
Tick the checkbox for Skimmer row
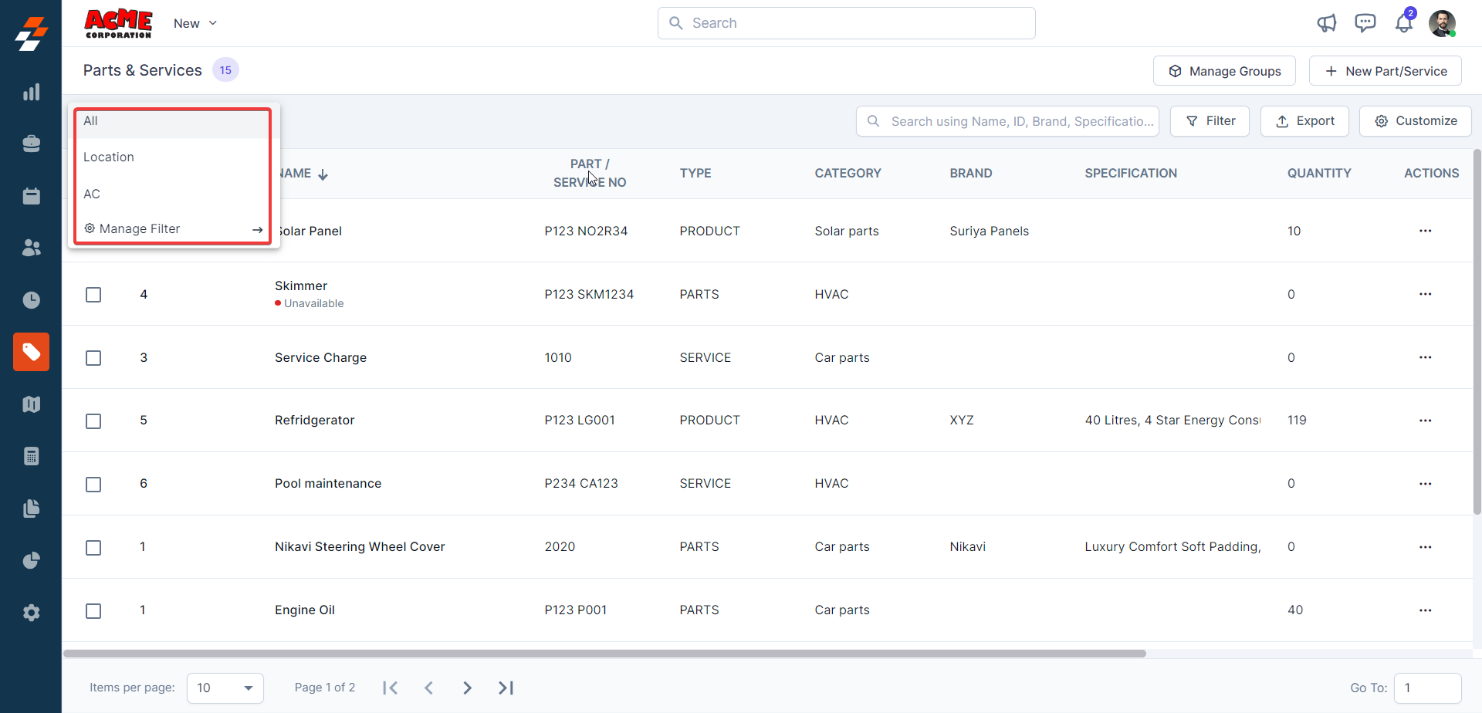[93, 295]
